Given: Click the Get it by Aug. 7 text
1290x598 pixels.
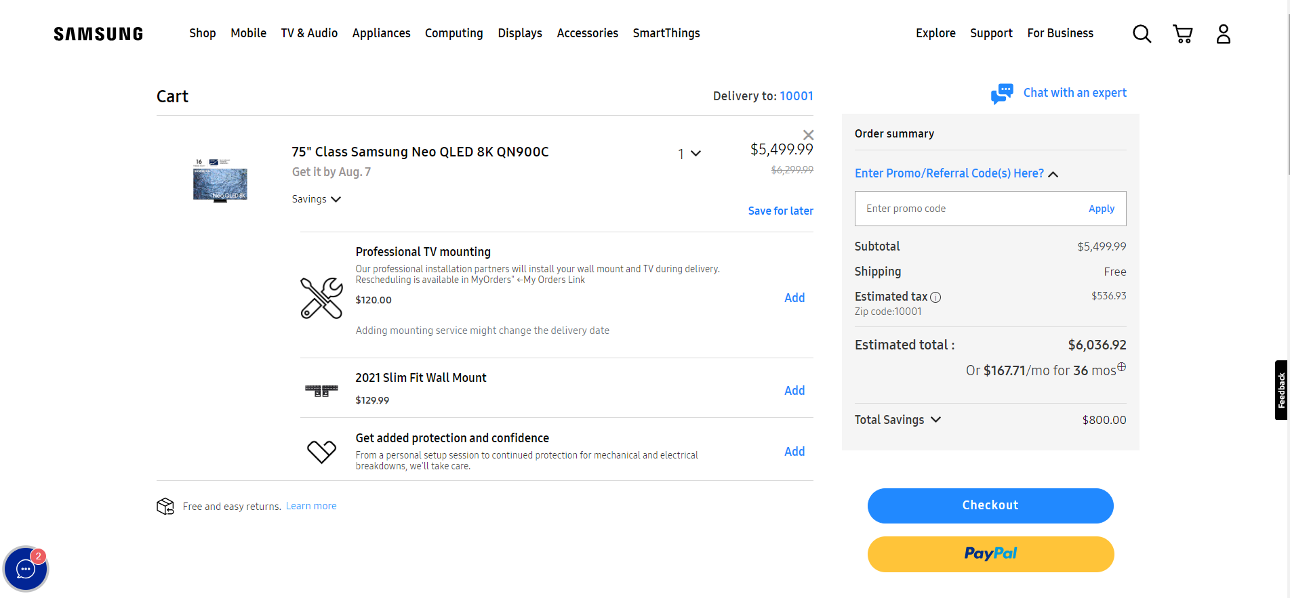Looking at the screenshot, I should click(x=331, y=172).
